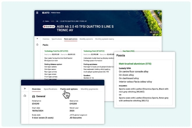The image size is (192, 128).
Task: Select Overview tab in the main window
Action: point(46,39)
